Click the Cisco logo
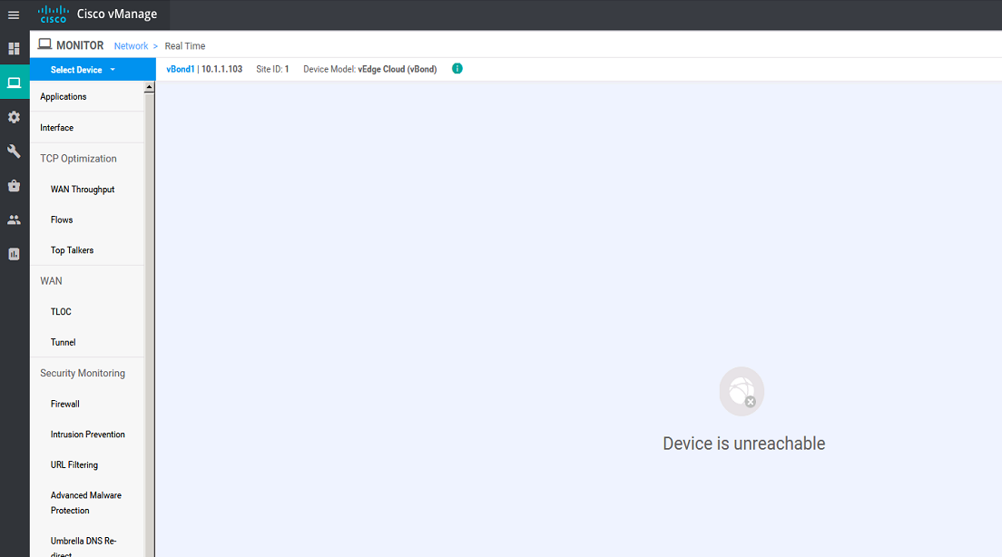The height and width of the screenshot is (557, 1002). point(53,14)
